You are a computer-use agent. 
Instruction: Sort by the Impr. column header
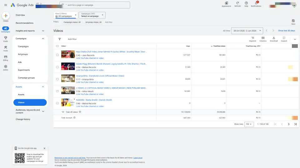pos(188,46)
